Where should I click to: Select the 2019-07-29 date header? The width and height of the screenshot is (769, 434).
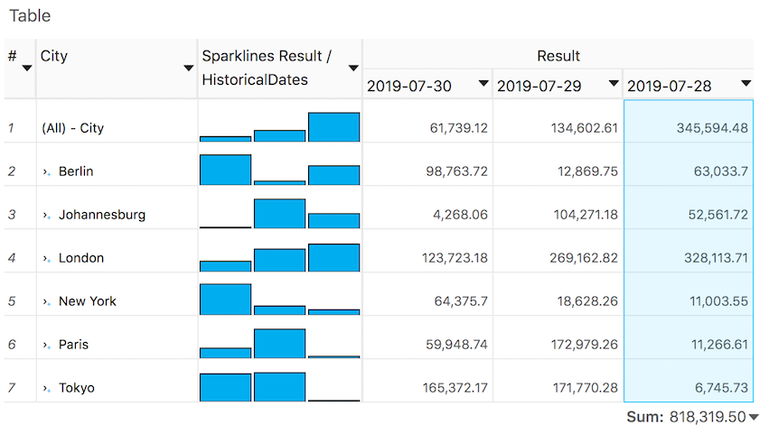pos(539,87)
